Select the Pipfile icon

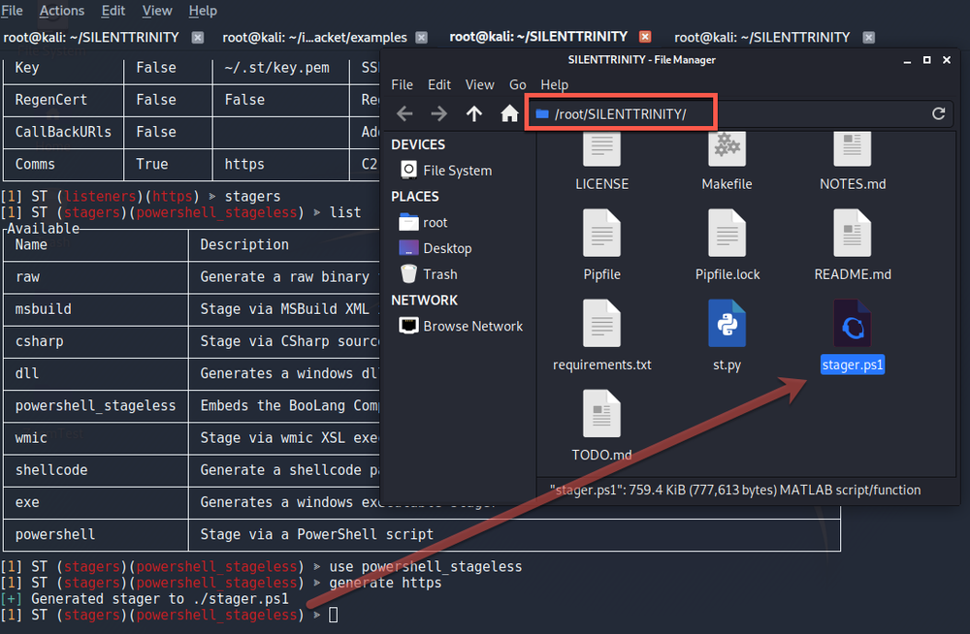point(602,234)
